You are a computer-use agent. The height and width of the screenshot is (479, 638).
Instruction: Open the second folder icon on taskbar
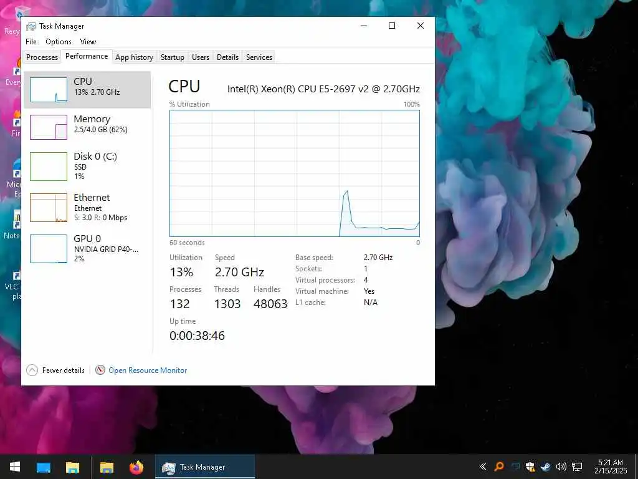[107, 467]
